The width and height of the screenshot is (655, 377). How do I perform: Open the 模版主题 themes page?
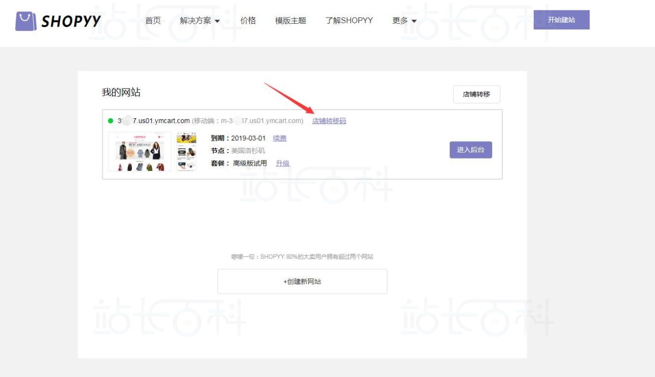point(291,21)
